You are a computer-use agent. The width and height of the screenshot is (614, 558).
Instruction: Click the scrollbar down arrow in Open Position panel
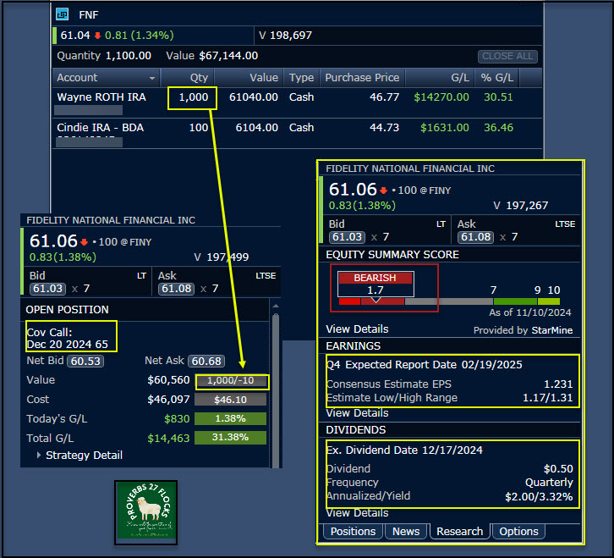[274, 461]
